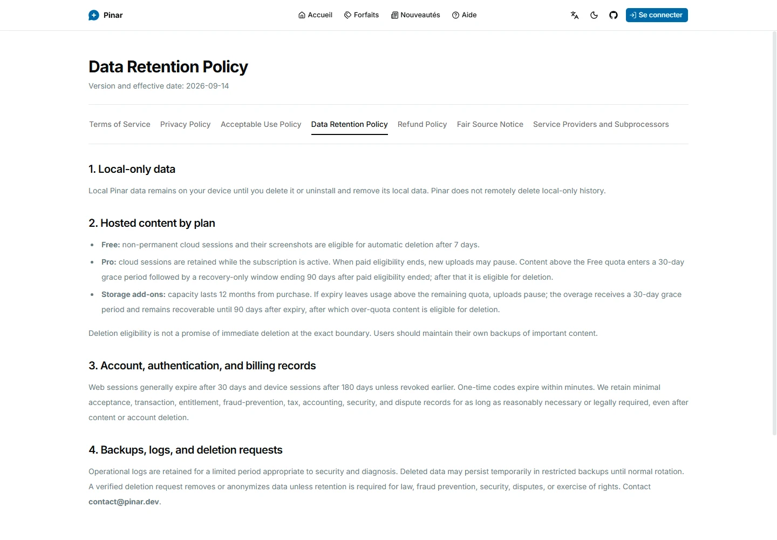Viewport: 777px width, 540px height.
Task: Click the Se connecter button
Action: (x=657, y=15)
